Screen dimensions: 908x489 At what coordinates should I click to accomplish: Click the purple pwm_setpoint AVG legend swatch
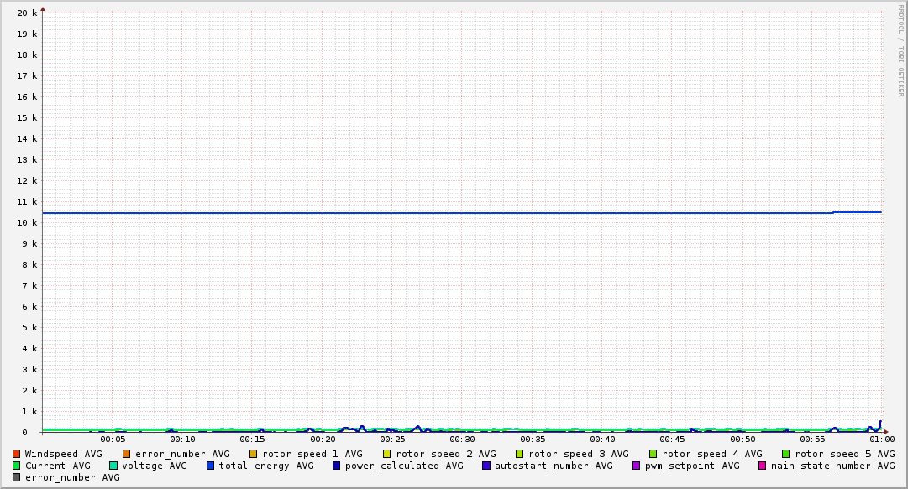(x=636, y=466)
